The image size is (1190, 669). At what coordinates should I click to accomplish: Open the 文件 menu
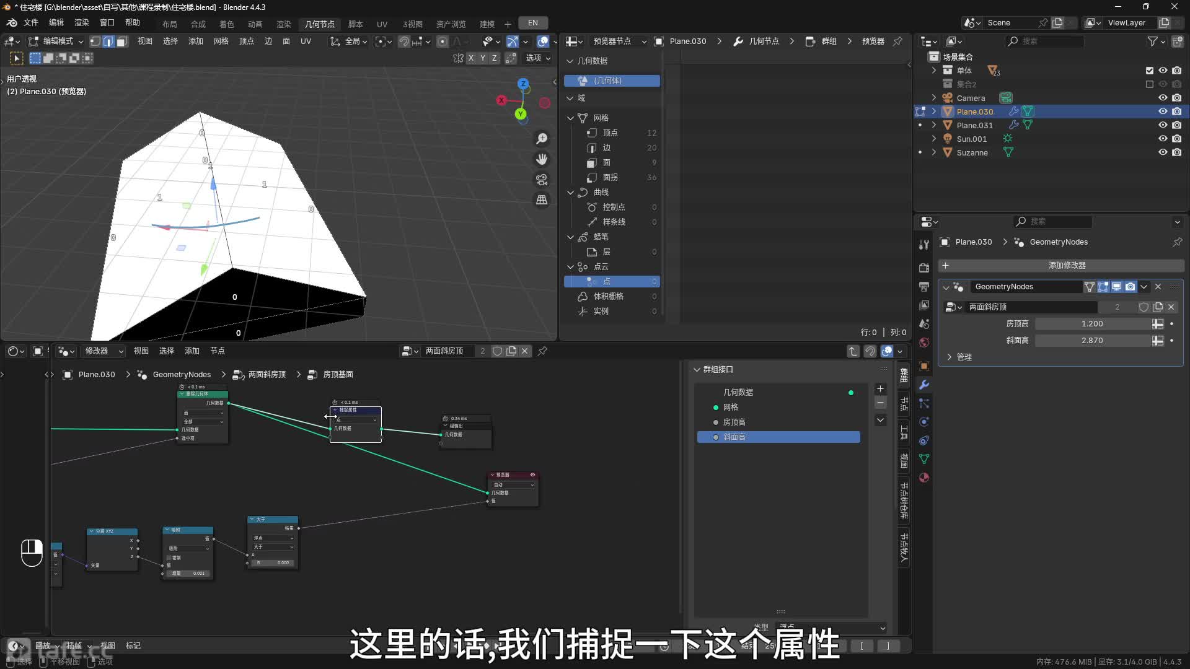[x=31, y=23]
